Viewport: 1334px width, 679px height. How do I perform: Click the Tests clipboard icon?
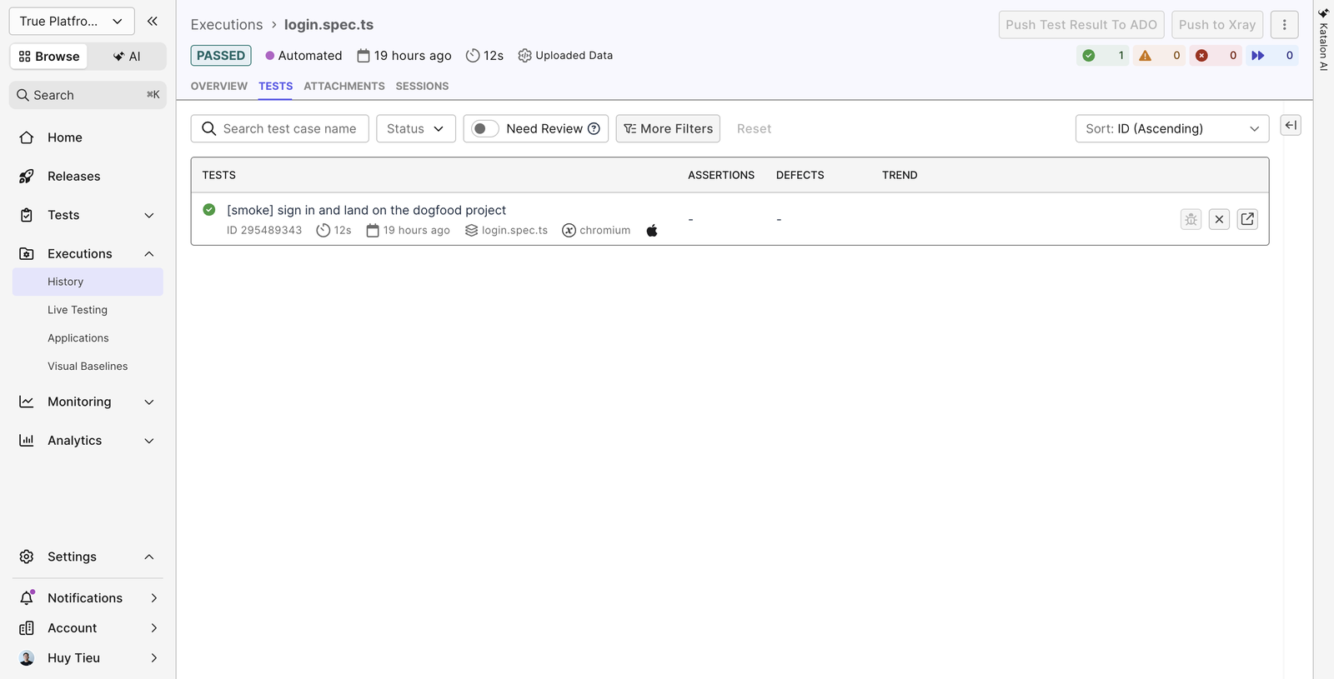tap(27, 215)
